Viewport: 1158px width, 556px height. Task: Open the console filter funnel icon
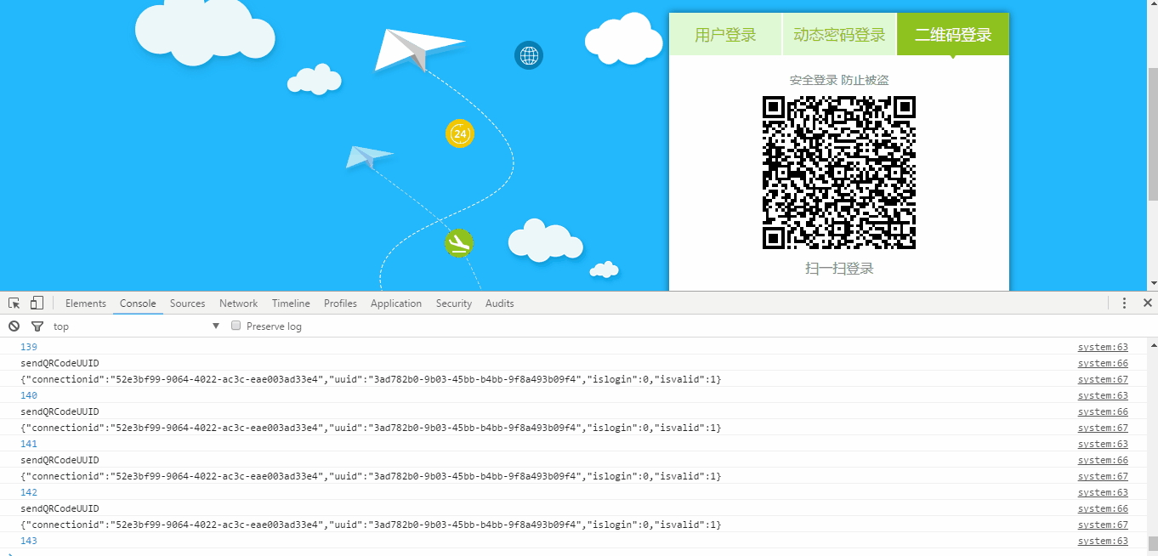coord(37,326)
